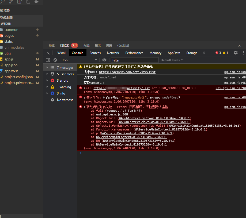
Task: Switch to the 调试器 tab
Action: [x=64, y=45]
